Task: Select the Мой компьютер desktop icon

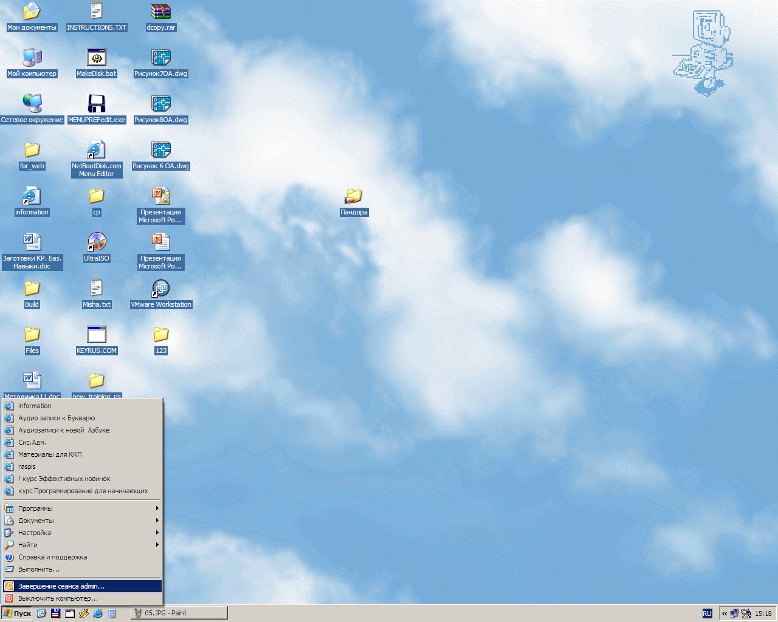Action: (32, 58)
